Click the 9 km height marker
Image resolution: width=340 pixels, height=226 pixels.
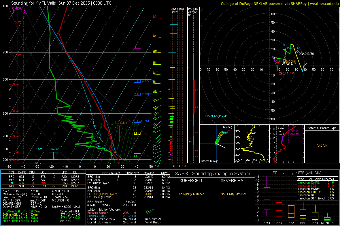(x=16, y=84)
